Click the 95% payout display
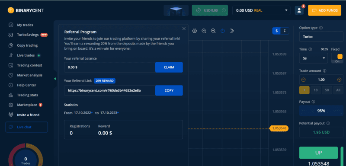The image size is (346, 166). tap(321, 111)
